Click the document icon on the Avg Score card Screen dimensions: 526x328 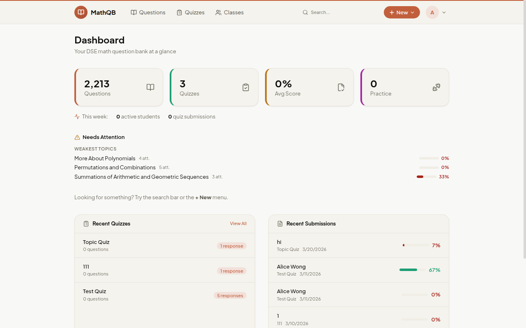pyautogui.click(x=341, y=87)
